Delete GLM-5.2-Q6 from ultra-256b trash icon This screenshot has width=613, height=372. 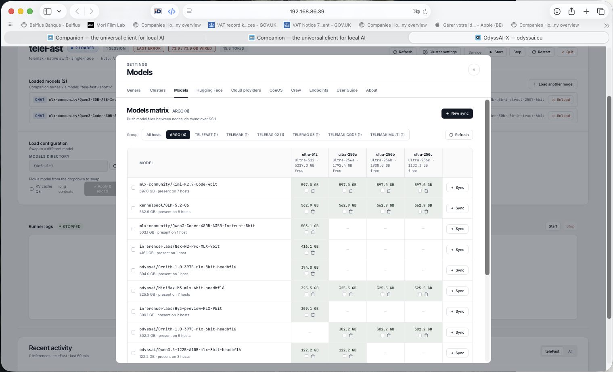click(389, 211)
